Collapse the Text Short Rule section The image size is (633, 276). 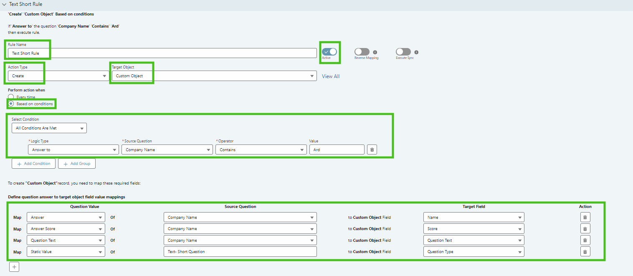point(4,4)
